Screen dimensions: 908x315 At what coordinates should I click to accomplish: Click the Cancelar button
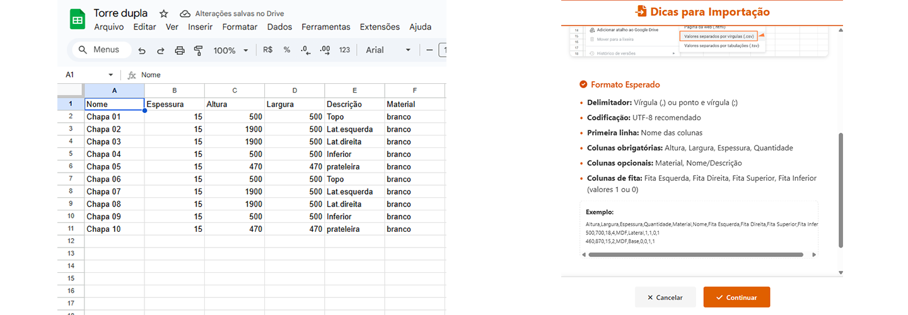coord(665,297)
